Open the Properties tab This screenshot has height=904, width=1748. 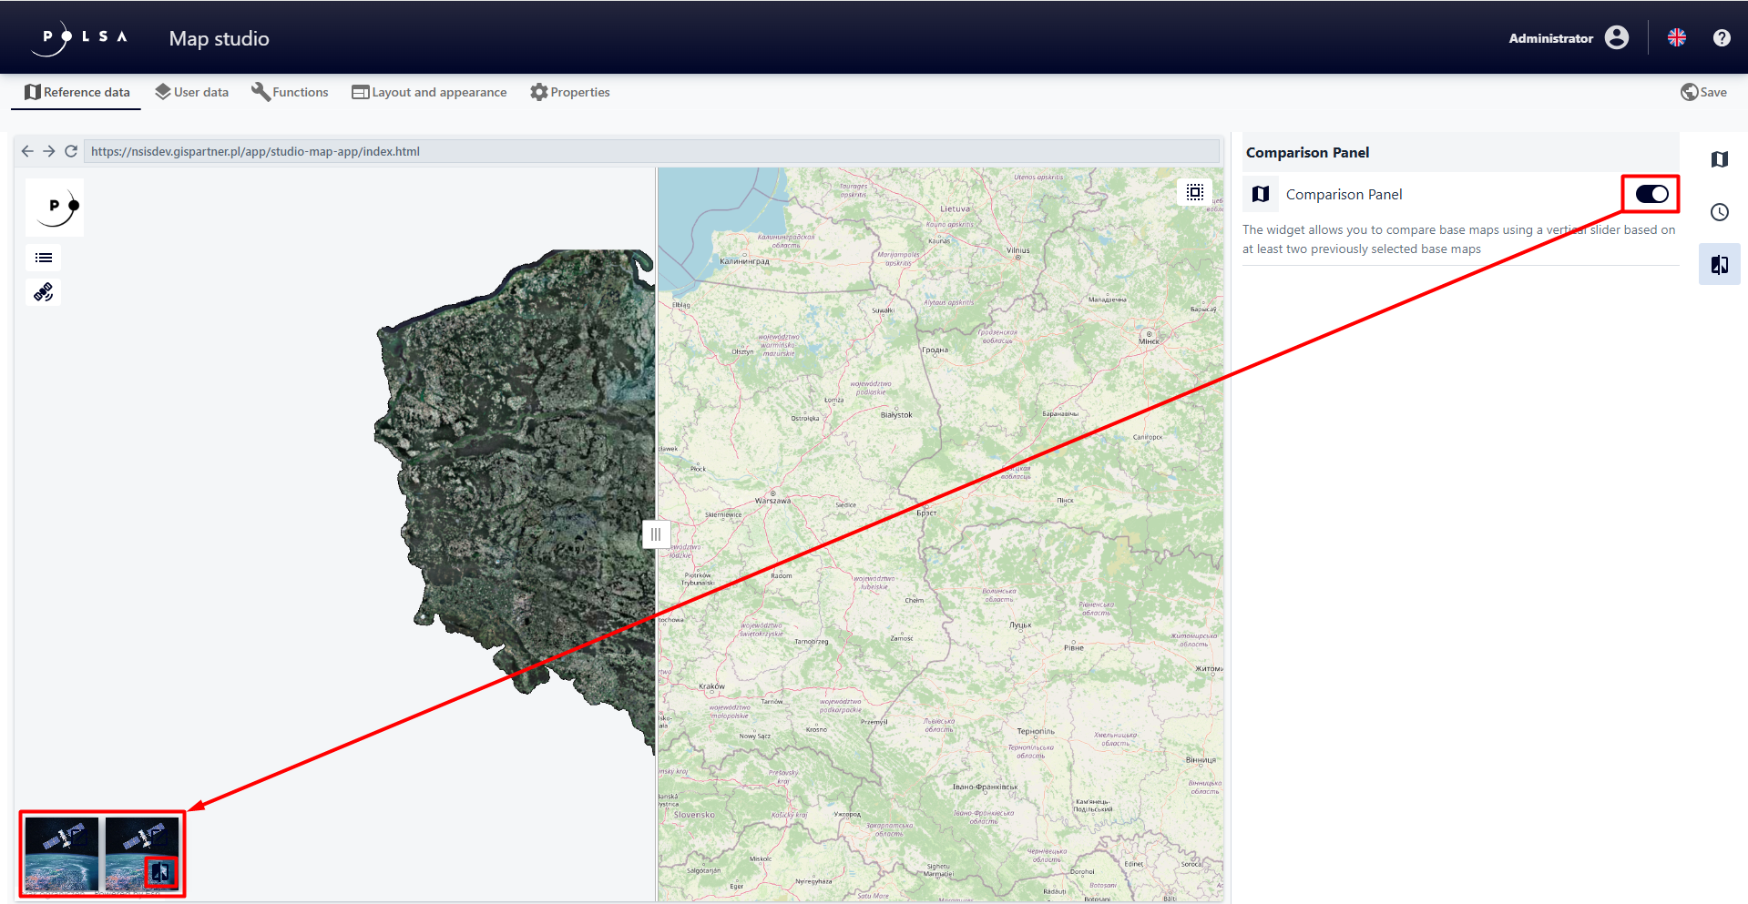click(570, 92)
